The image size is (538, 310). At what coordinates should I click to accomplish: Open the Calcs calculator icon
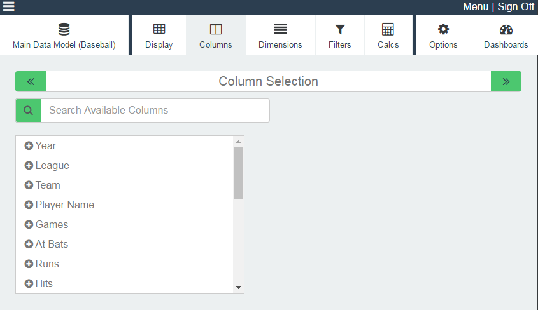pyautogui.click(x=388, y=29)
